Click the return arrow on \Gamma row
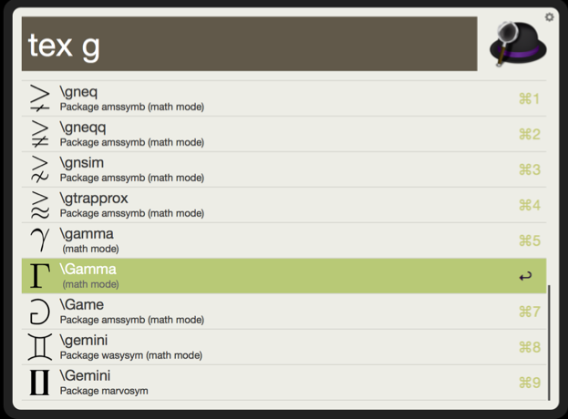568x419 pixels. pyautogui.click(x=525, y=276)
